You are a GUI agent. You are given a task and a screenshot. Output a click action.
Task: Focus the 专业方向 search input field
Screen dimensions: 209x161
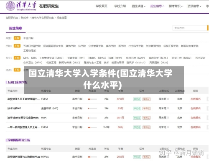pos(190,28)
